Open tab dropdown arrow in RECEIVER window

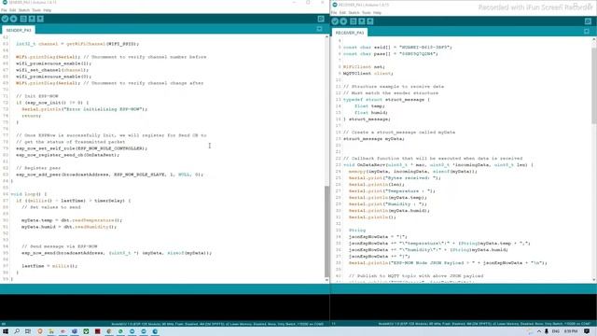[587, 32]
